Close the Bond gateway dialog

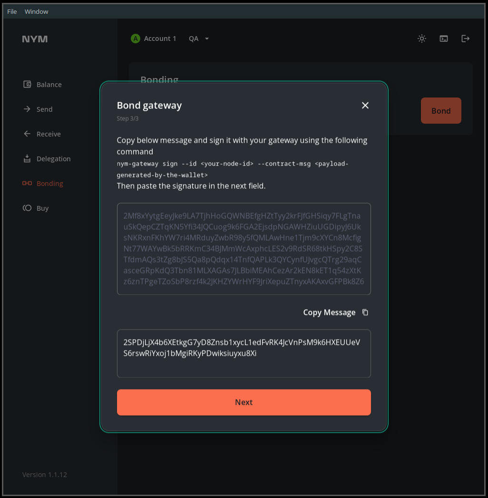pos(365,106)
